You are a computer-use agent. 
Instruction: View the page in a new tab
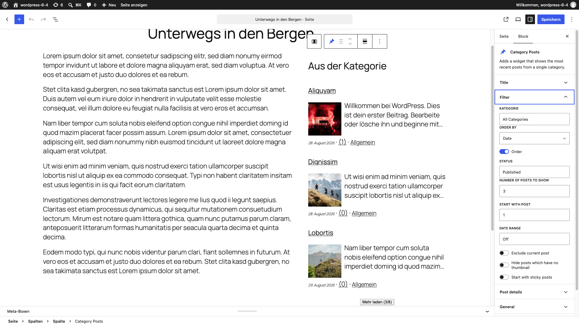(506, 19)
